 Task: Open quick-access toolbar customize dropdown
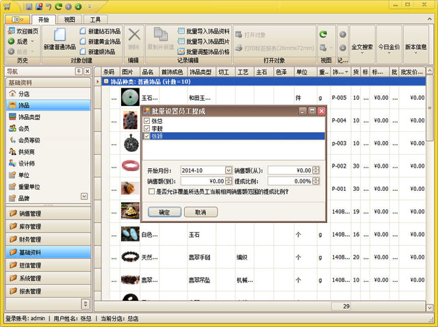[x=90, y=6]
